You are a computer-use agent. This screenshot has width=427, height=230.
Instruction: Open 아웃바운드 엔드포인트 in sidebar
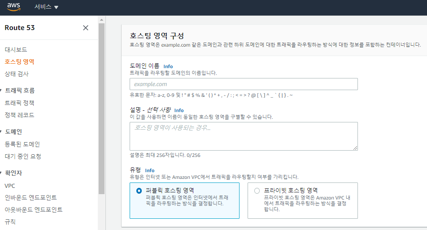point(34,209)
